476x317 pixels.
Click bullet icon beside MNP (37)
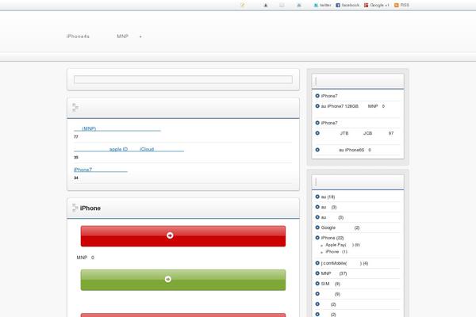pos(317,273)
